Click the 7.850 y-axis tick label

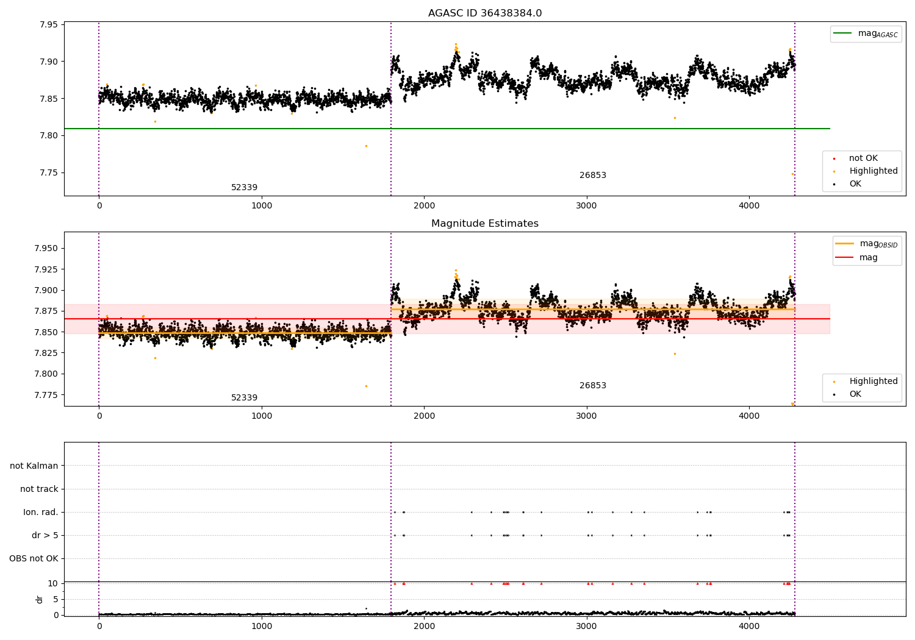[46, 332]
